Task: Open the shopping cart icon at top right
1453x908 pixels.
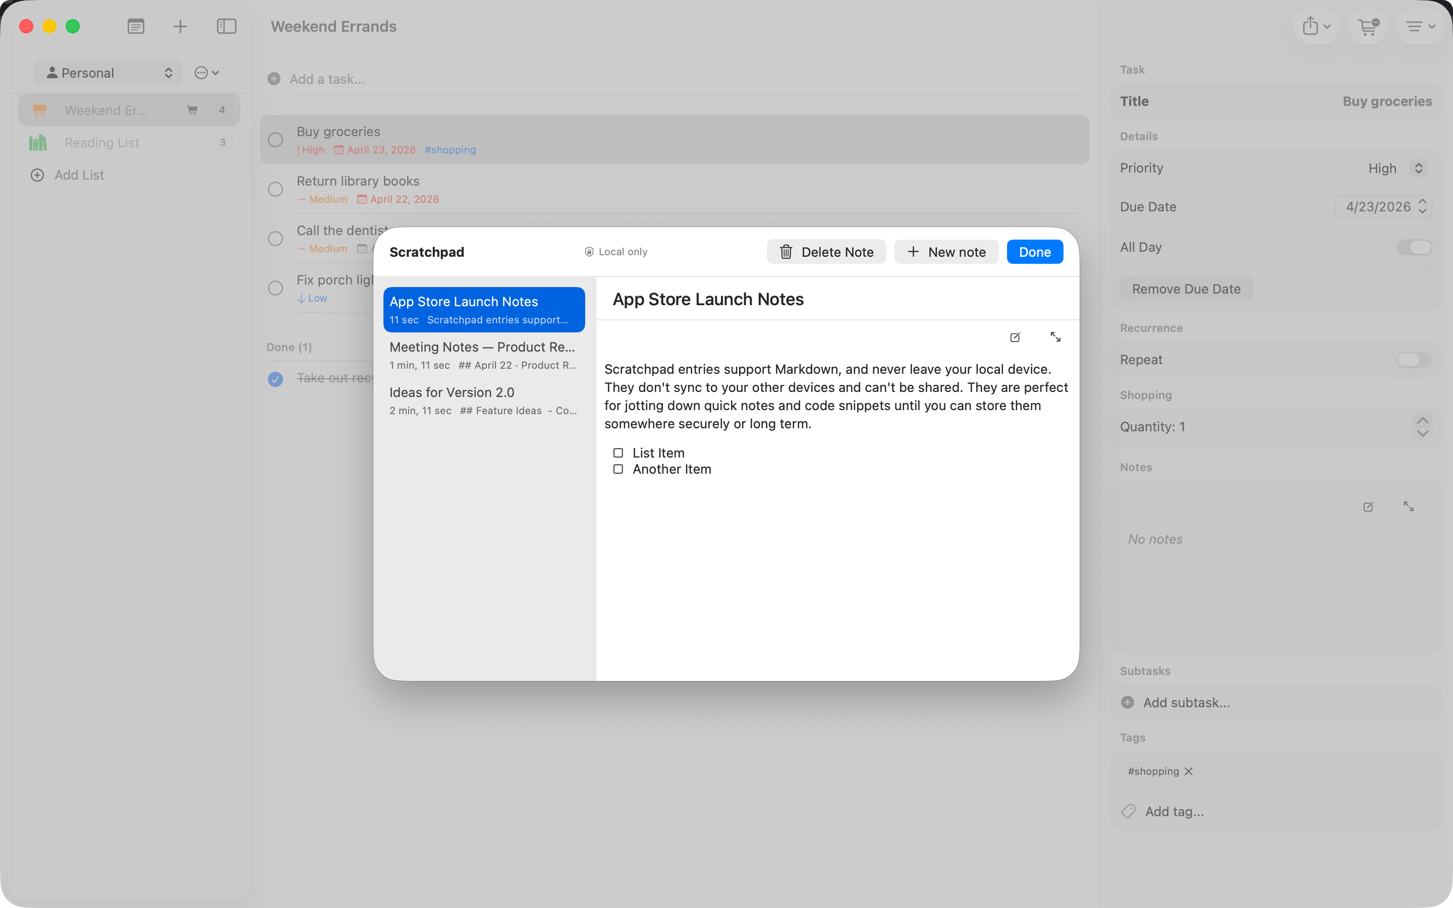Action: pyautogui.click(x=1367, y=27)
